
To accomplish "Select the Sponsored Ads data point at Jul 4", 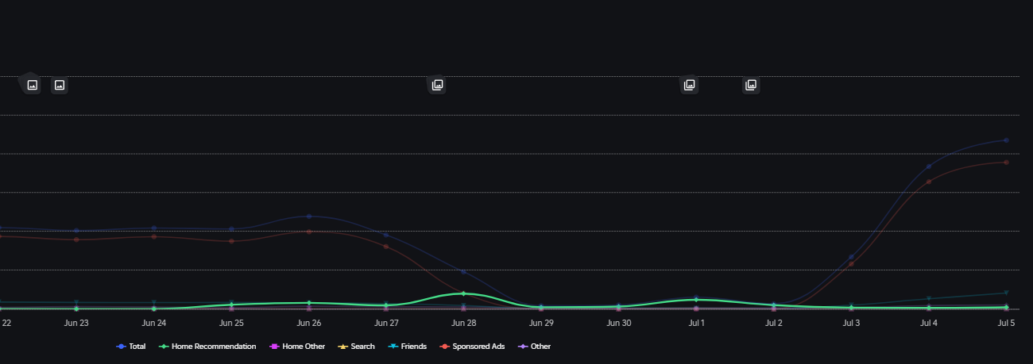I will 928,182.
